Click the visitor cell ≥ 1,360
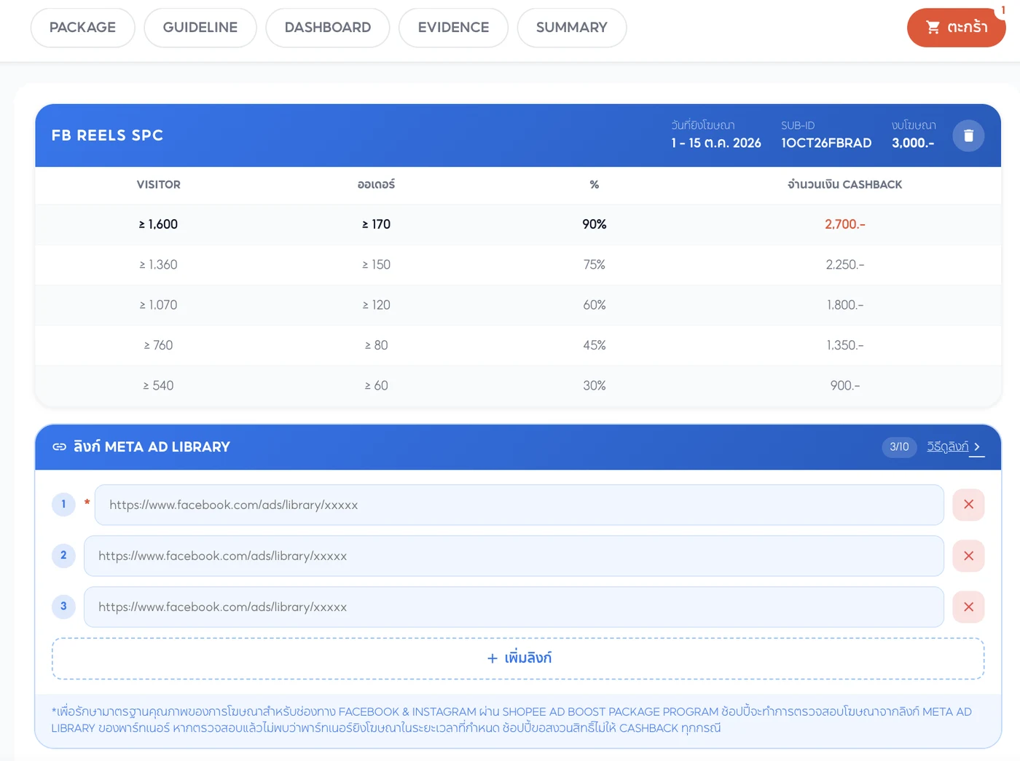1020x761 pixels. click(x=158, y=264)
